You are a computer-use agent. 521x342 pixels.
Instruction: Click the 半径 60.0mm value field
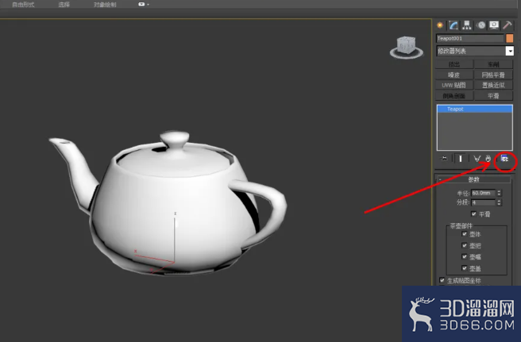pyautogui.click(x=484, y=193)
